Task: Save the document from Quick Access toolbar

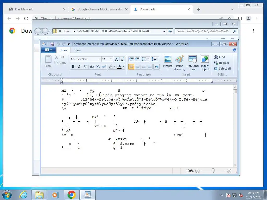Action: (x=52, y=44)
